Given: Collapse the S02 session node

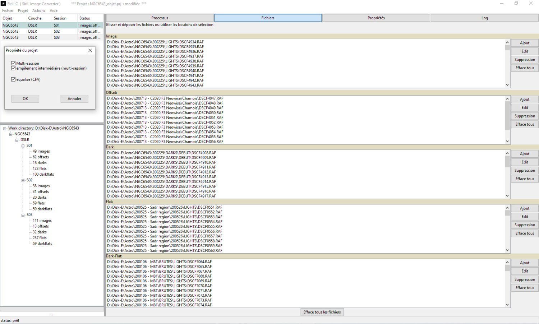Looking at the screenshot, I should (x=23, y=180).
